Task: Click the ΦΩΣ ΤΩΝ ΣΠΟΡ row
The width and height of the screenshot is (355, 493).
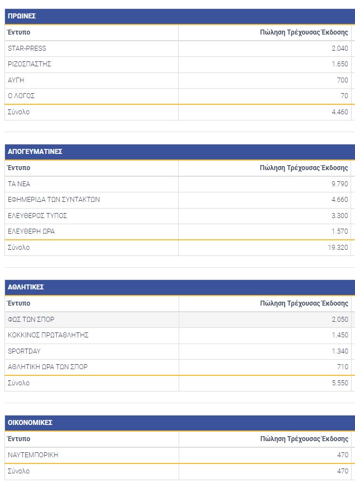Action: click(x=31, y=320)
